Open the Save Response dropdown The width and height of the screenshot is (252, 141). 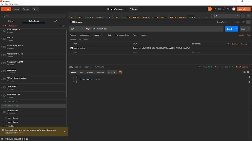pyautogui.click(x=243, y=67)
